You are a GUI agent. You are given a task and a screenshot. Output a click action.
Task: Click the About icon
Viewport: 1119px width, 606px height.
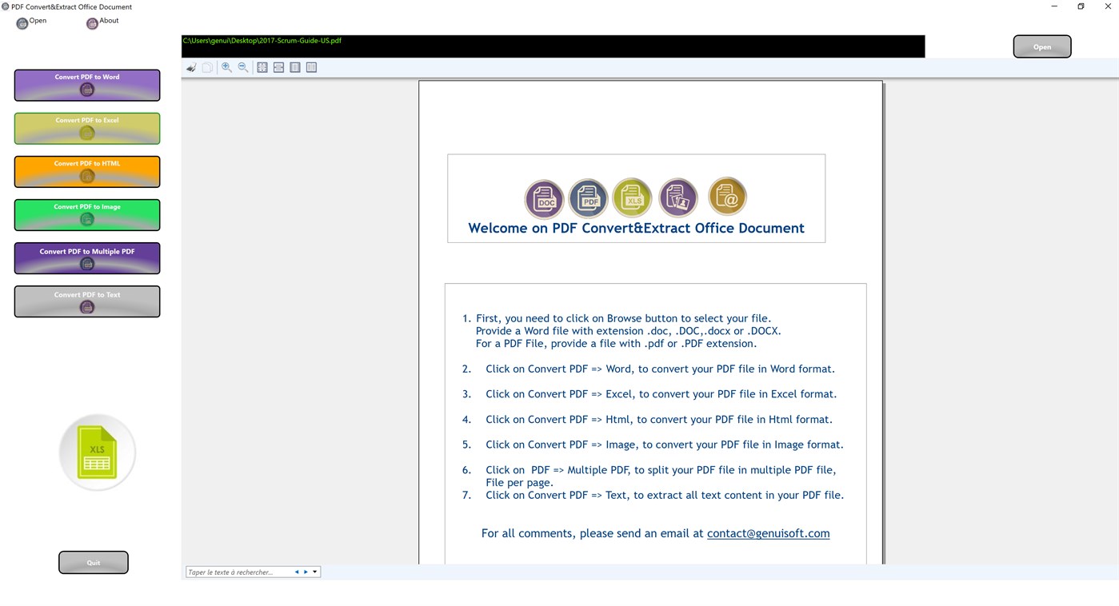(x=91, y=22)
